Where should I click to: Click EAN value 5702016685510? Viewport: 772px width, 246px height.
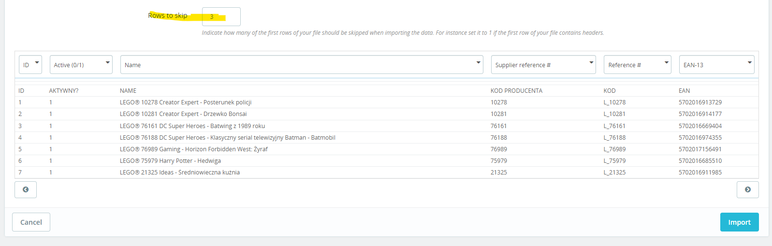pos(700,161)
